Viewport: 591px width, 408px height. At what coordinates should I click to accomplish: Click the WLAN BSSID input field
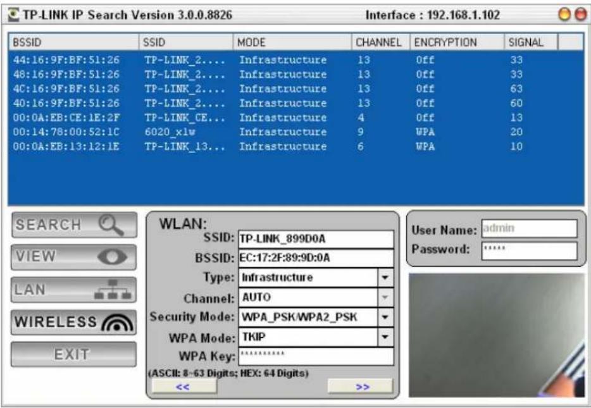pyautogui.click(x=316, y=258)
